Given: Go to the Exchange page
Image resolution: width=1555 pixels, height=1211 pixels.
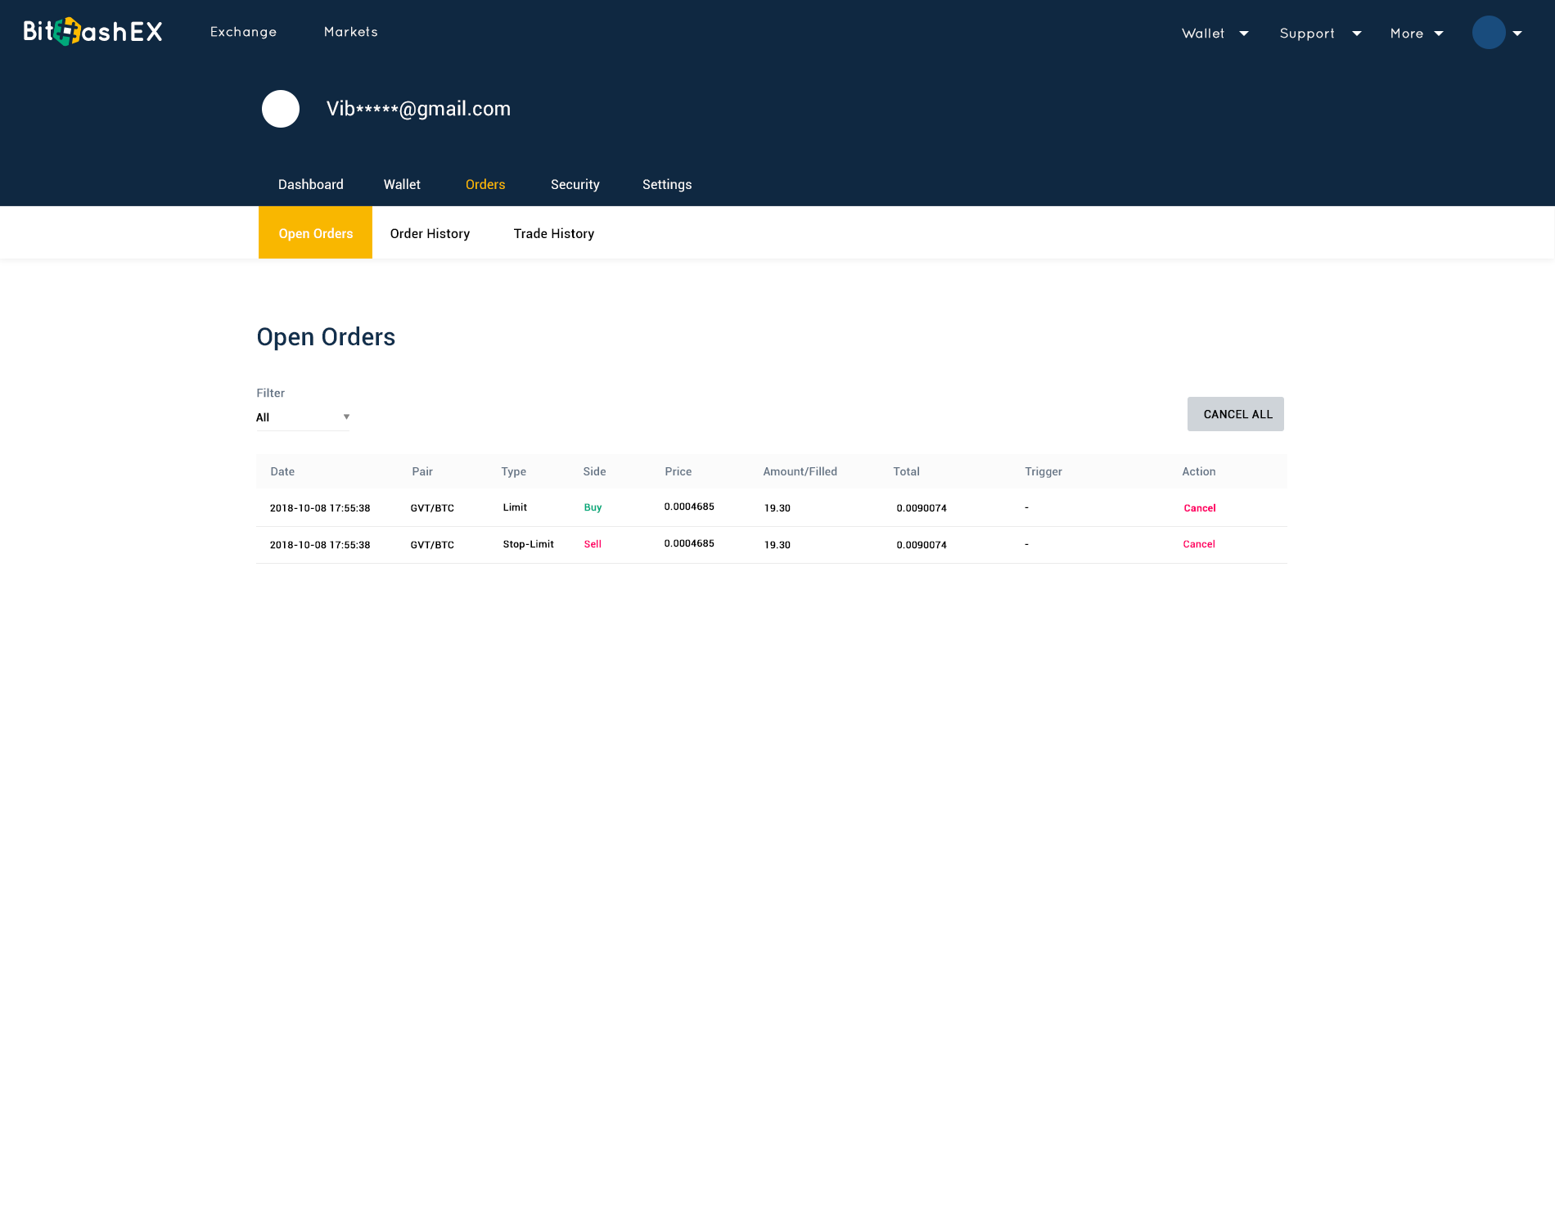Looking at the screenshot, I should click(243, 32).
